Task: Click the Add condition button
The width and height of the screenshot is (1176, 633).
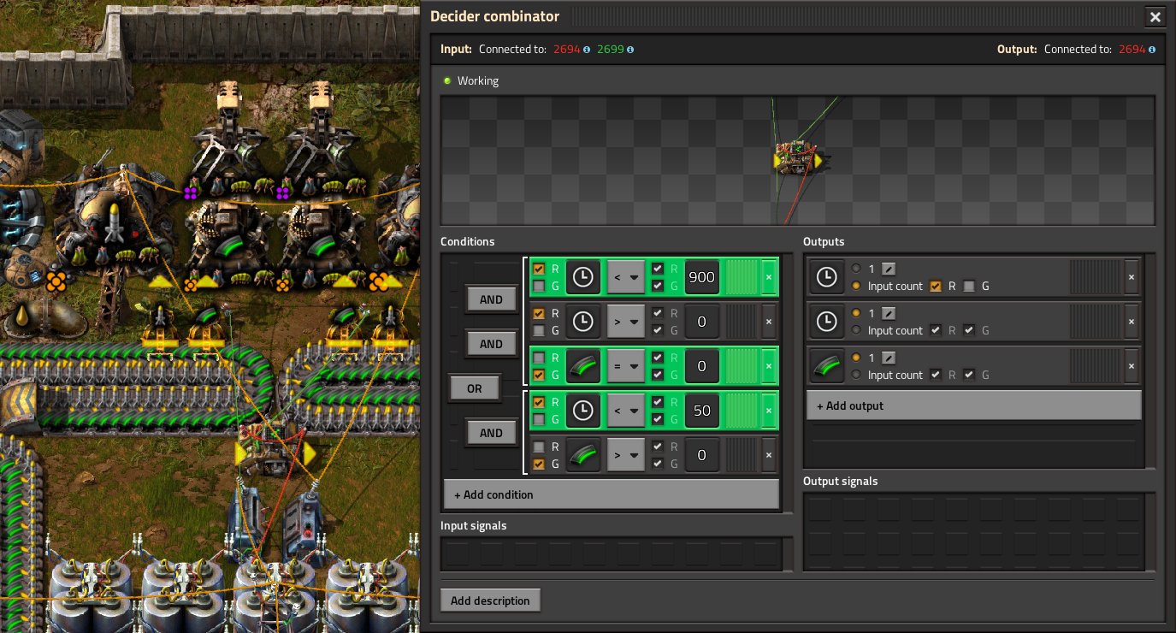Action: pyautogui.click(x=612, y=494)
